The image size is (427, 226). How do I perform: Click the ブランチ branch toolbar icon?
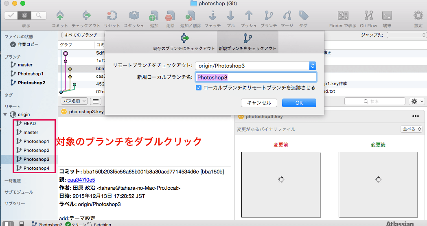coord(269,16)
